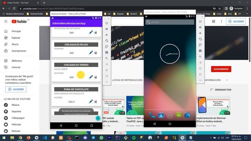251x141 pixels.
Task: Open YouTube apps grid icon
Action: [x=213, y=22]
